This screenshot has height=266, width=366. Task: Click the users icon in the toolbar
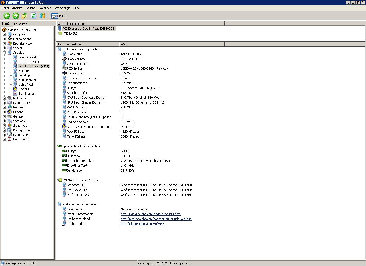[43, 16]
